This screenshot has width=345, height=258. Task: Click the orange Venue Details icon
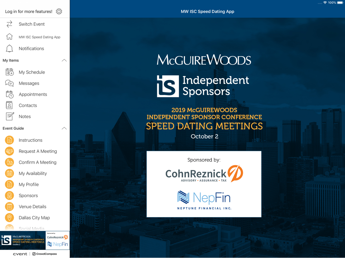pos(9,207)
